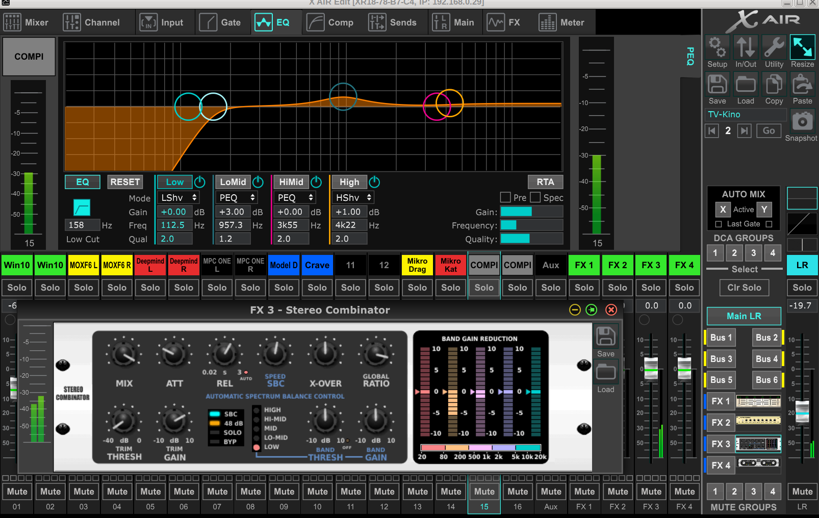Toggle the Low band power button
The height and width of the screenshot is (518, 819).
(200, 182)
